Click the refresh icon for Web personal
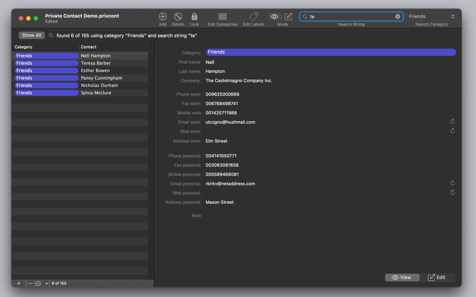This screenshot has width=476, height=297. [452, 192]
